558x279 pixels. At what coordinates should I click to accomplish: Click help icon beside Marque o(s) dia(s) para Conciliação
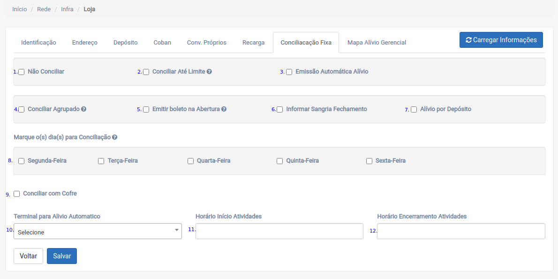[114, 137]
